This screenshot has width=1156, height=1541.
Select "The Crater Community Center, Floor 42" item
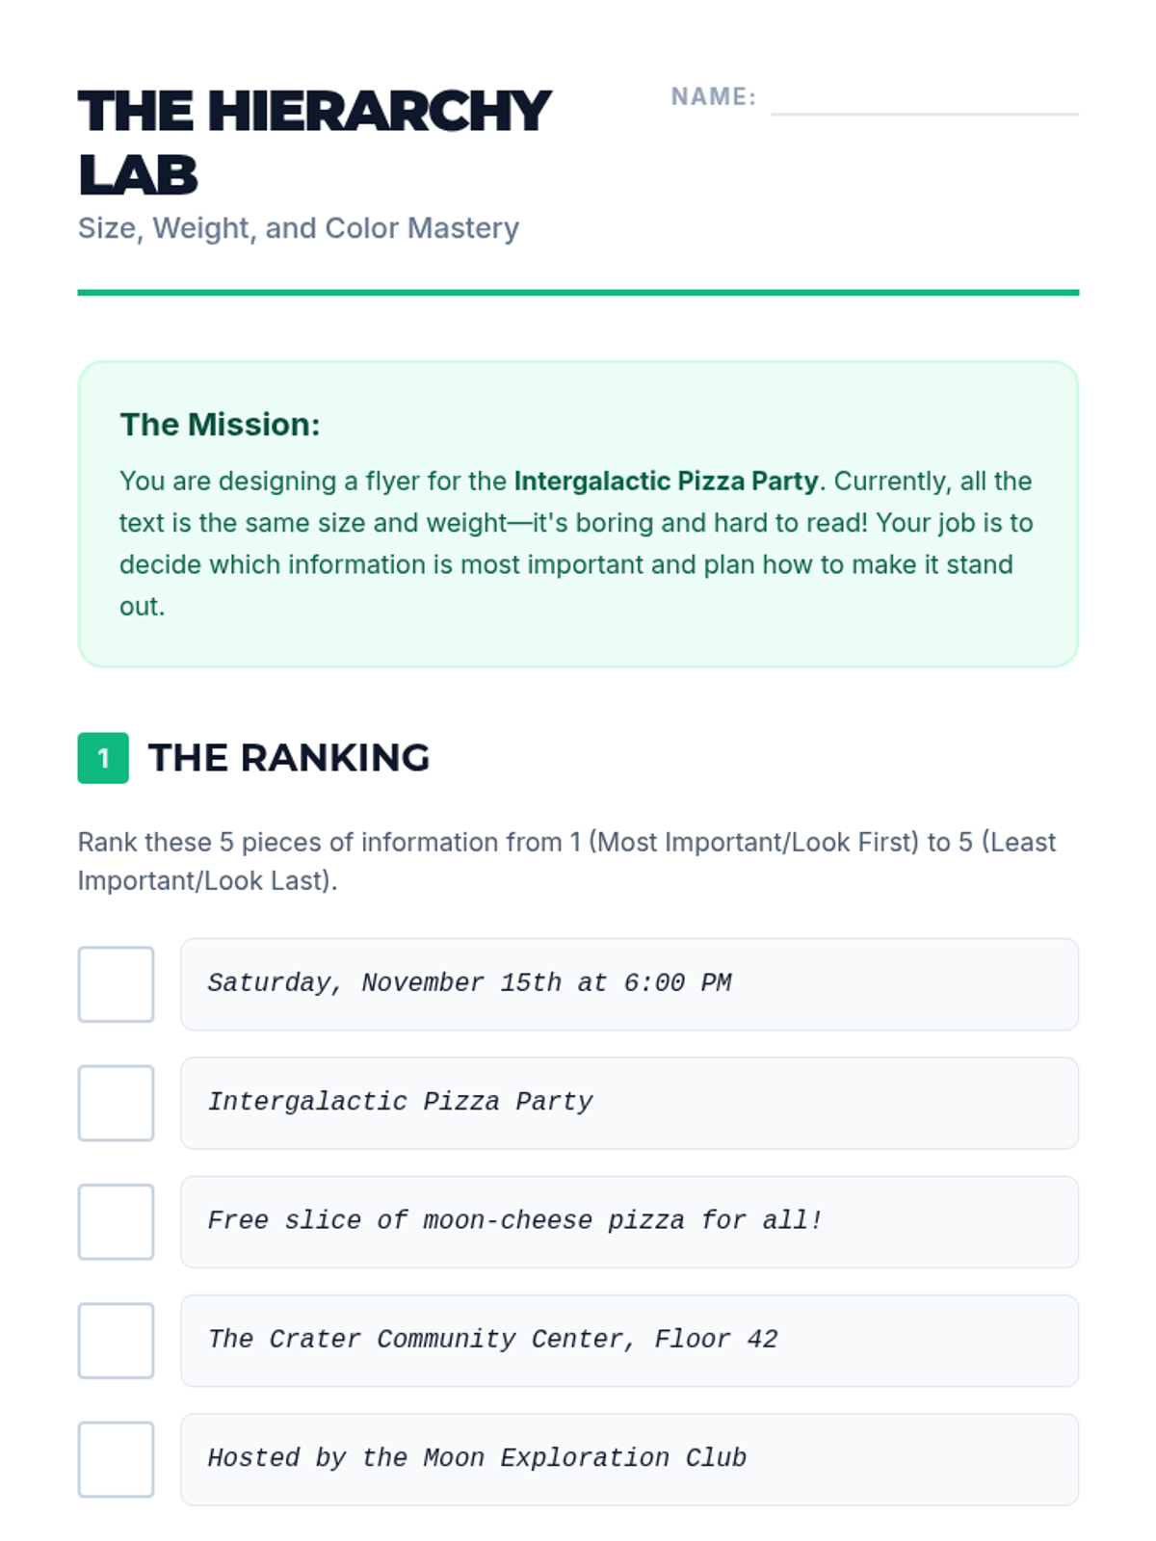pos(629,1341)
